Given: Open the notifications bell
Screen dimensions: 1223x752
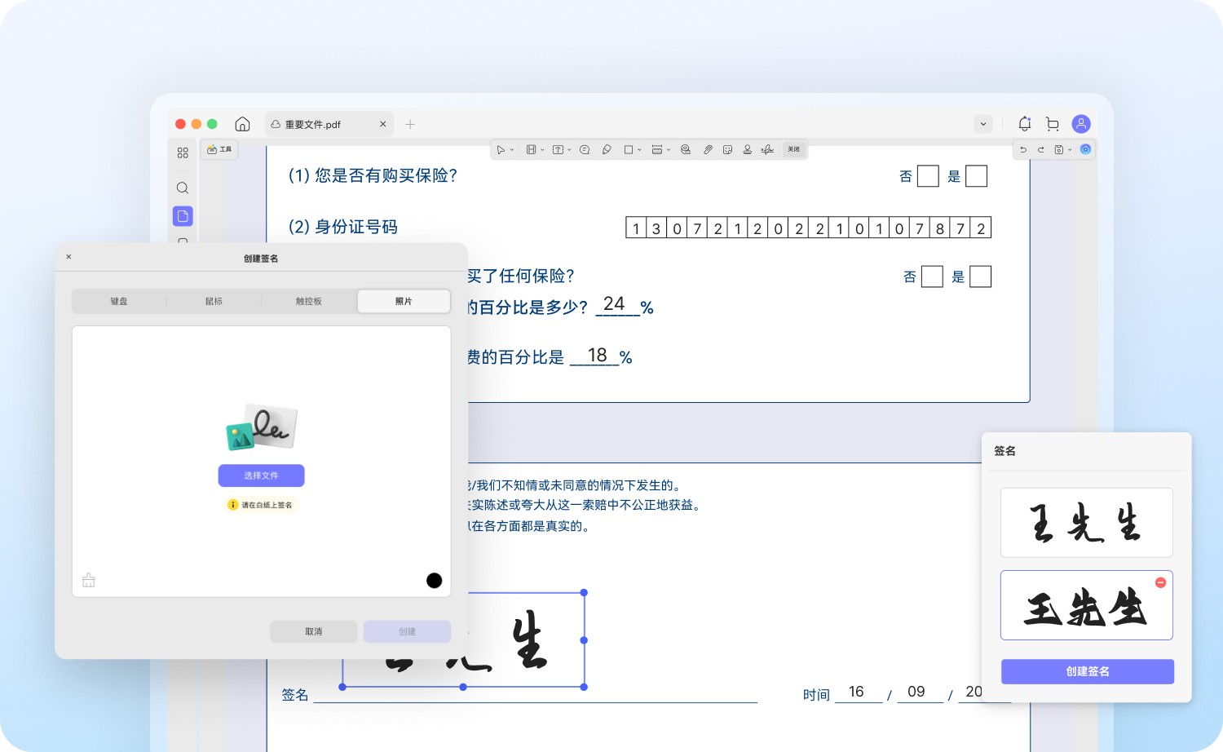Looking at the screenshot, I should pos(1025,124).
